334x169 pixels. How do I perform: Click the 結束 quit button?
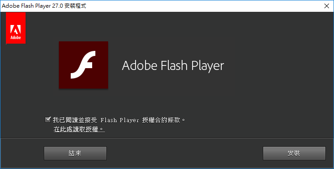click(75, 153)
